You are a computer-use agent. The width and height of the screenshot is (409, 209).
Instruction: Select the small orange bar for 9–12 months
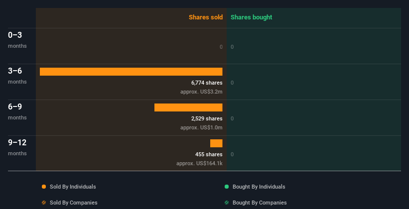216,143
